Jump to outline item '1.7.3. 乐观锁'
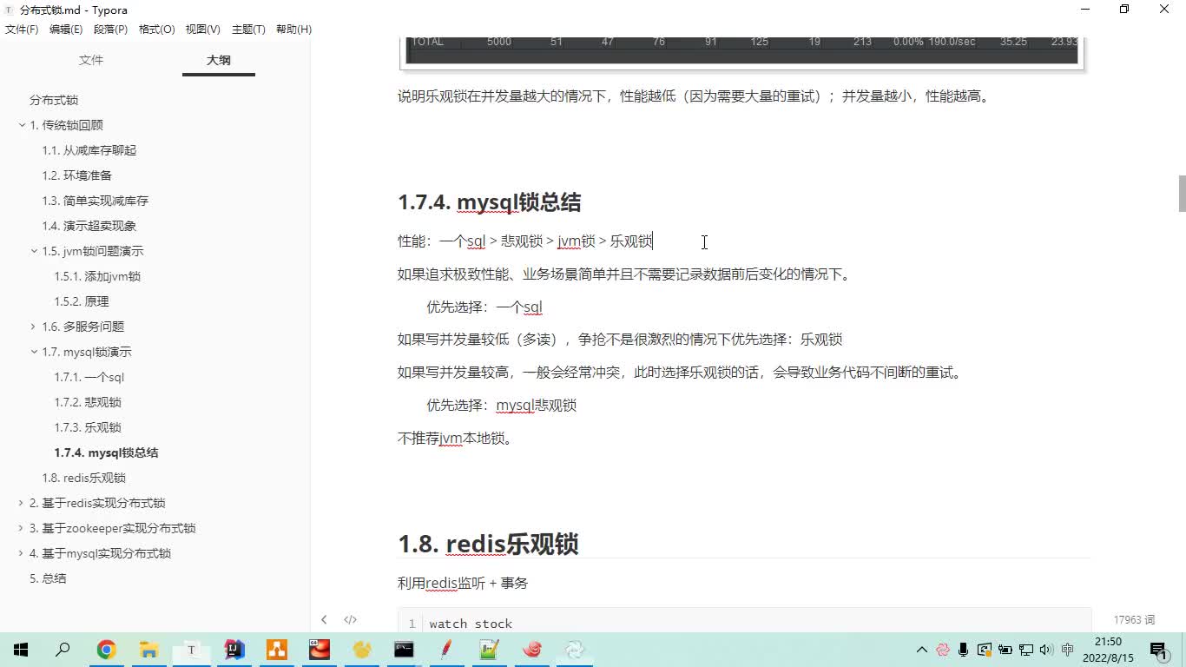This screenshot has width=1186, height=667. point(88,427)
